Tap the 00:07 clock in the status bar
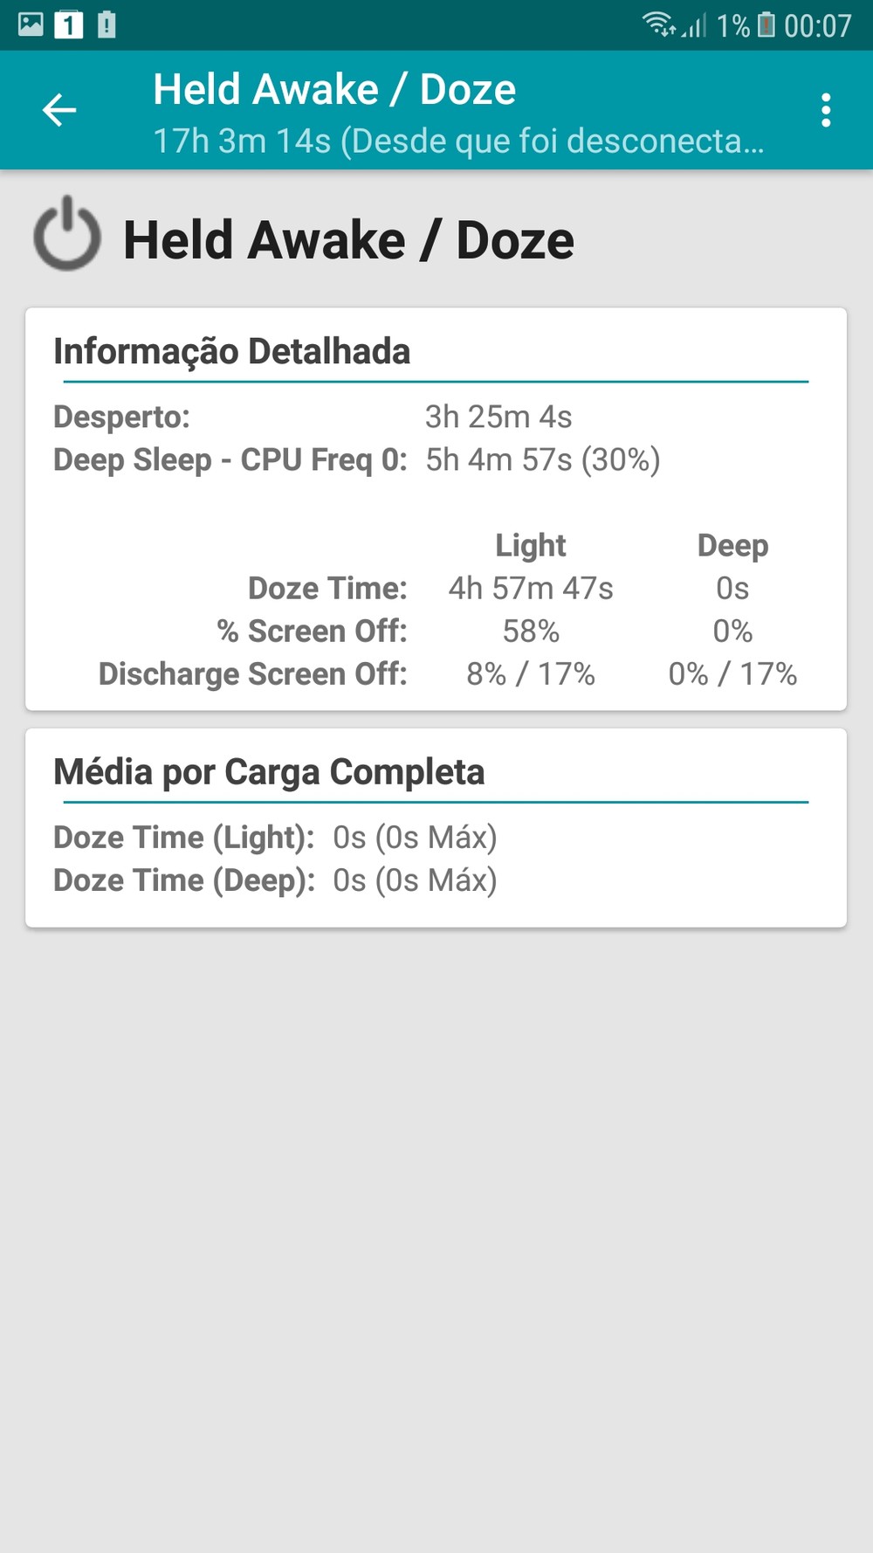Viewport: 873px width, 1553px height. (817, 25)
